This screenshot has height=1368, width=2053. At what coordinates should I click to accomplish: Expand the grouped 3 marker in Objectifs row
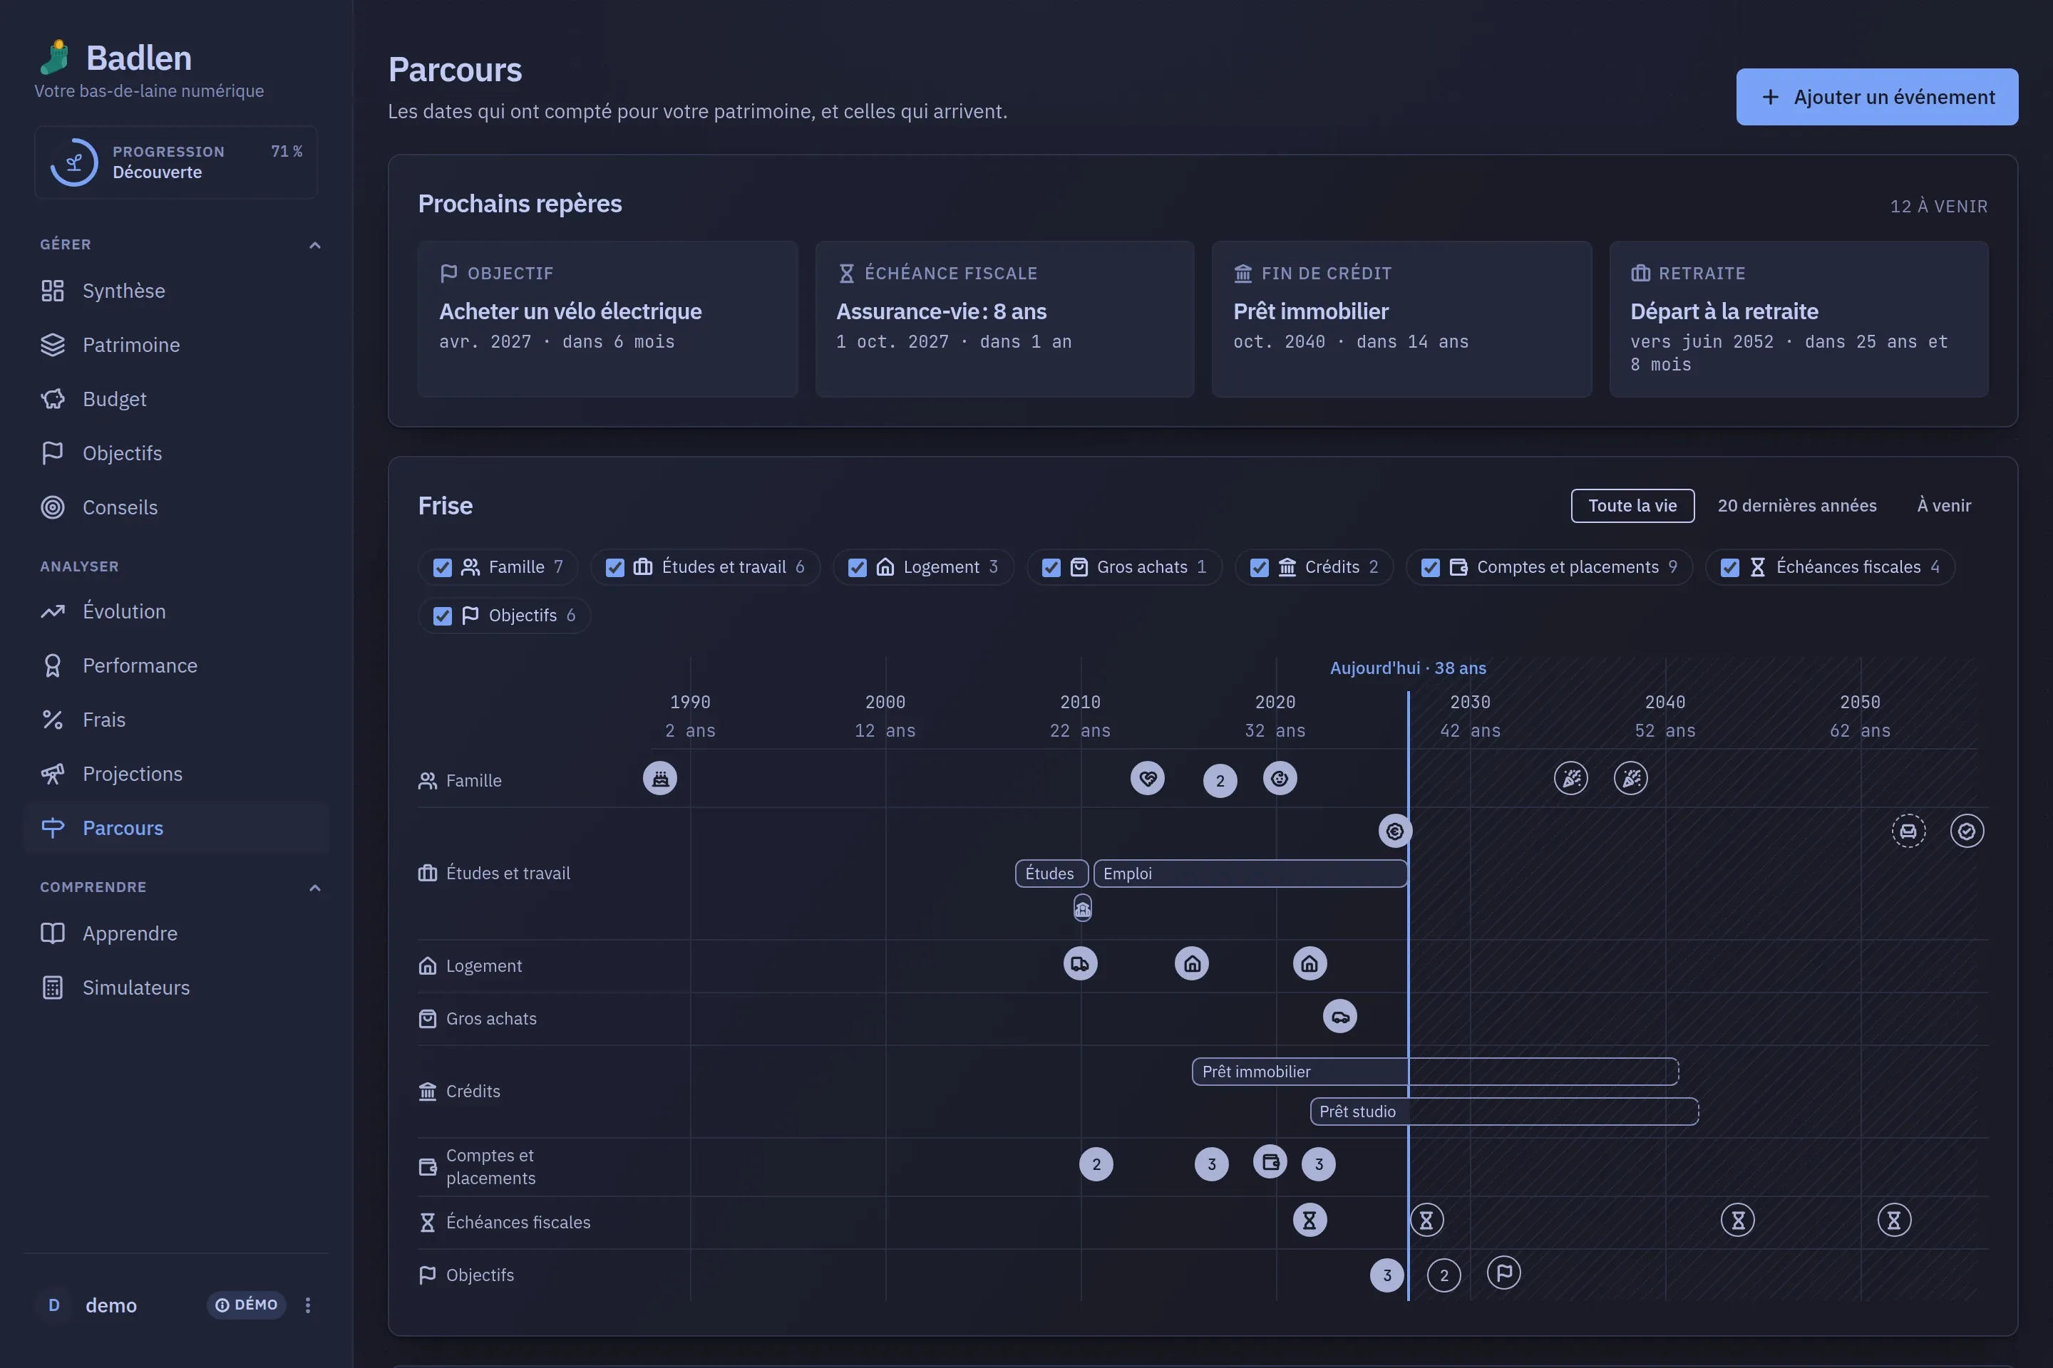pyautogui.click(x=1387, y=1275)
